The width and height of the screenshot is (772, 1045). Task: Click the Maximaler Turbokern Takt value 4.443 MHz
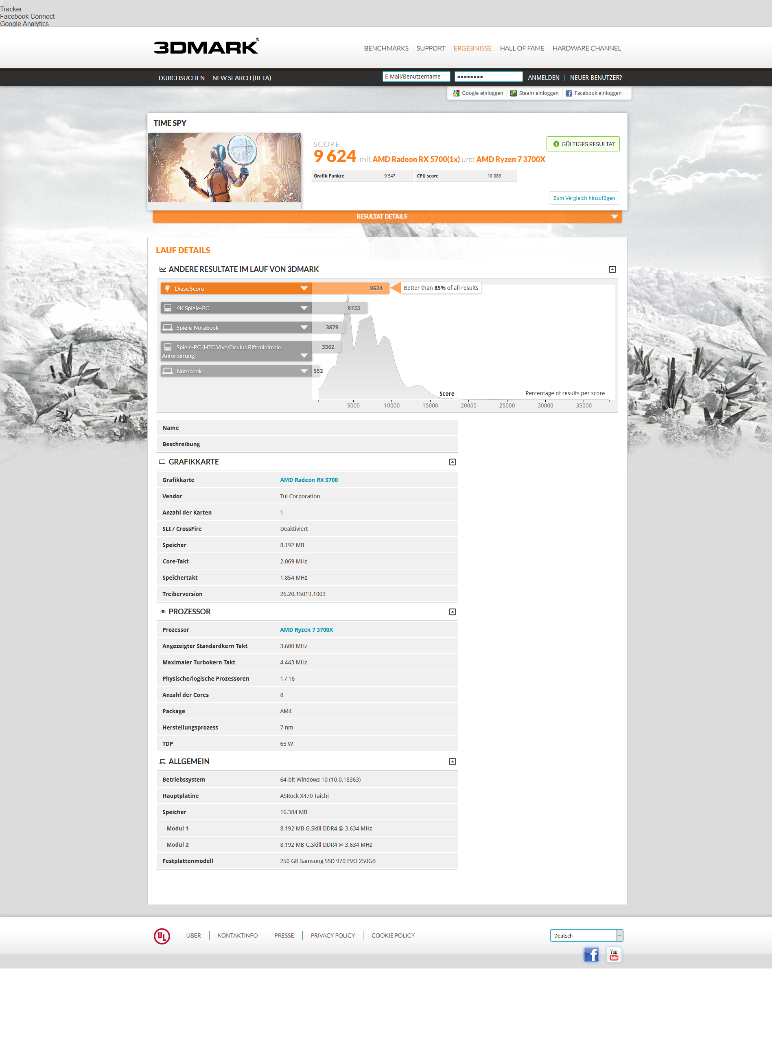point(293,662)
